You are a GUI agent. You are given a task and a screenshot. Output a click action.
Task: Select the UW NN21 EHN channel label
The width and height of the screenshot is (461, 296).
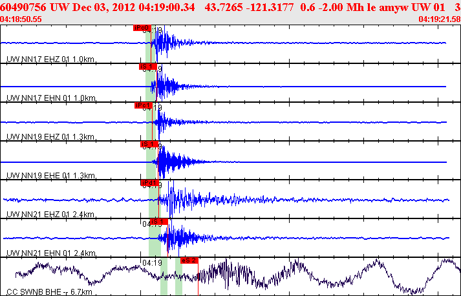(51, 253)
